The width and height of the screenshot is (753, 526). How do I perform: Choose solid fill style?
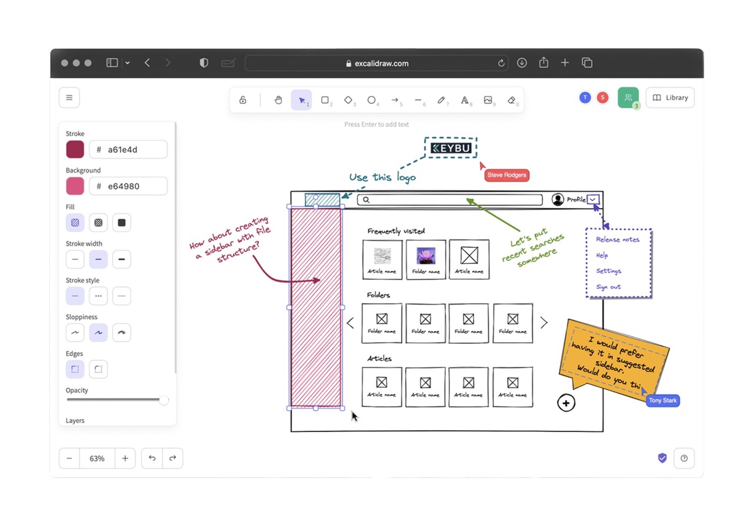tap(122, 223)
